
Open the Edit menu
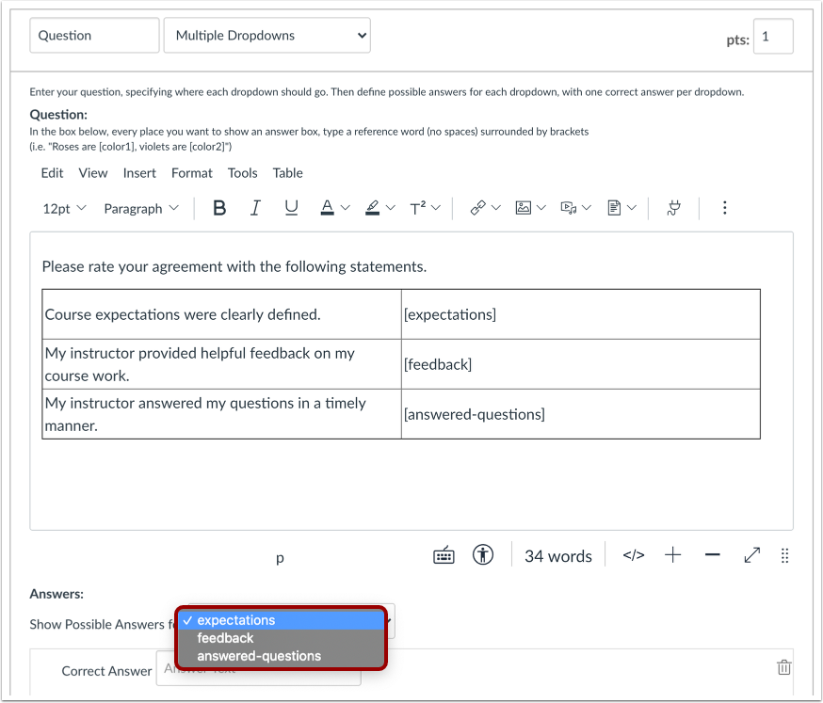click(52, 173)
